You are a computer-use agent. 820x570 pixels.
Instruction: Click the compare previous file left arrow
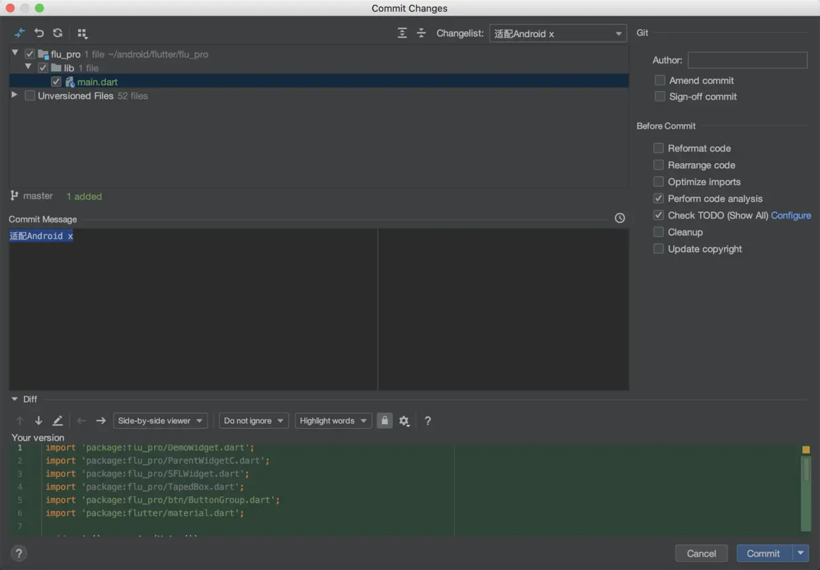(x=81, y=421)
